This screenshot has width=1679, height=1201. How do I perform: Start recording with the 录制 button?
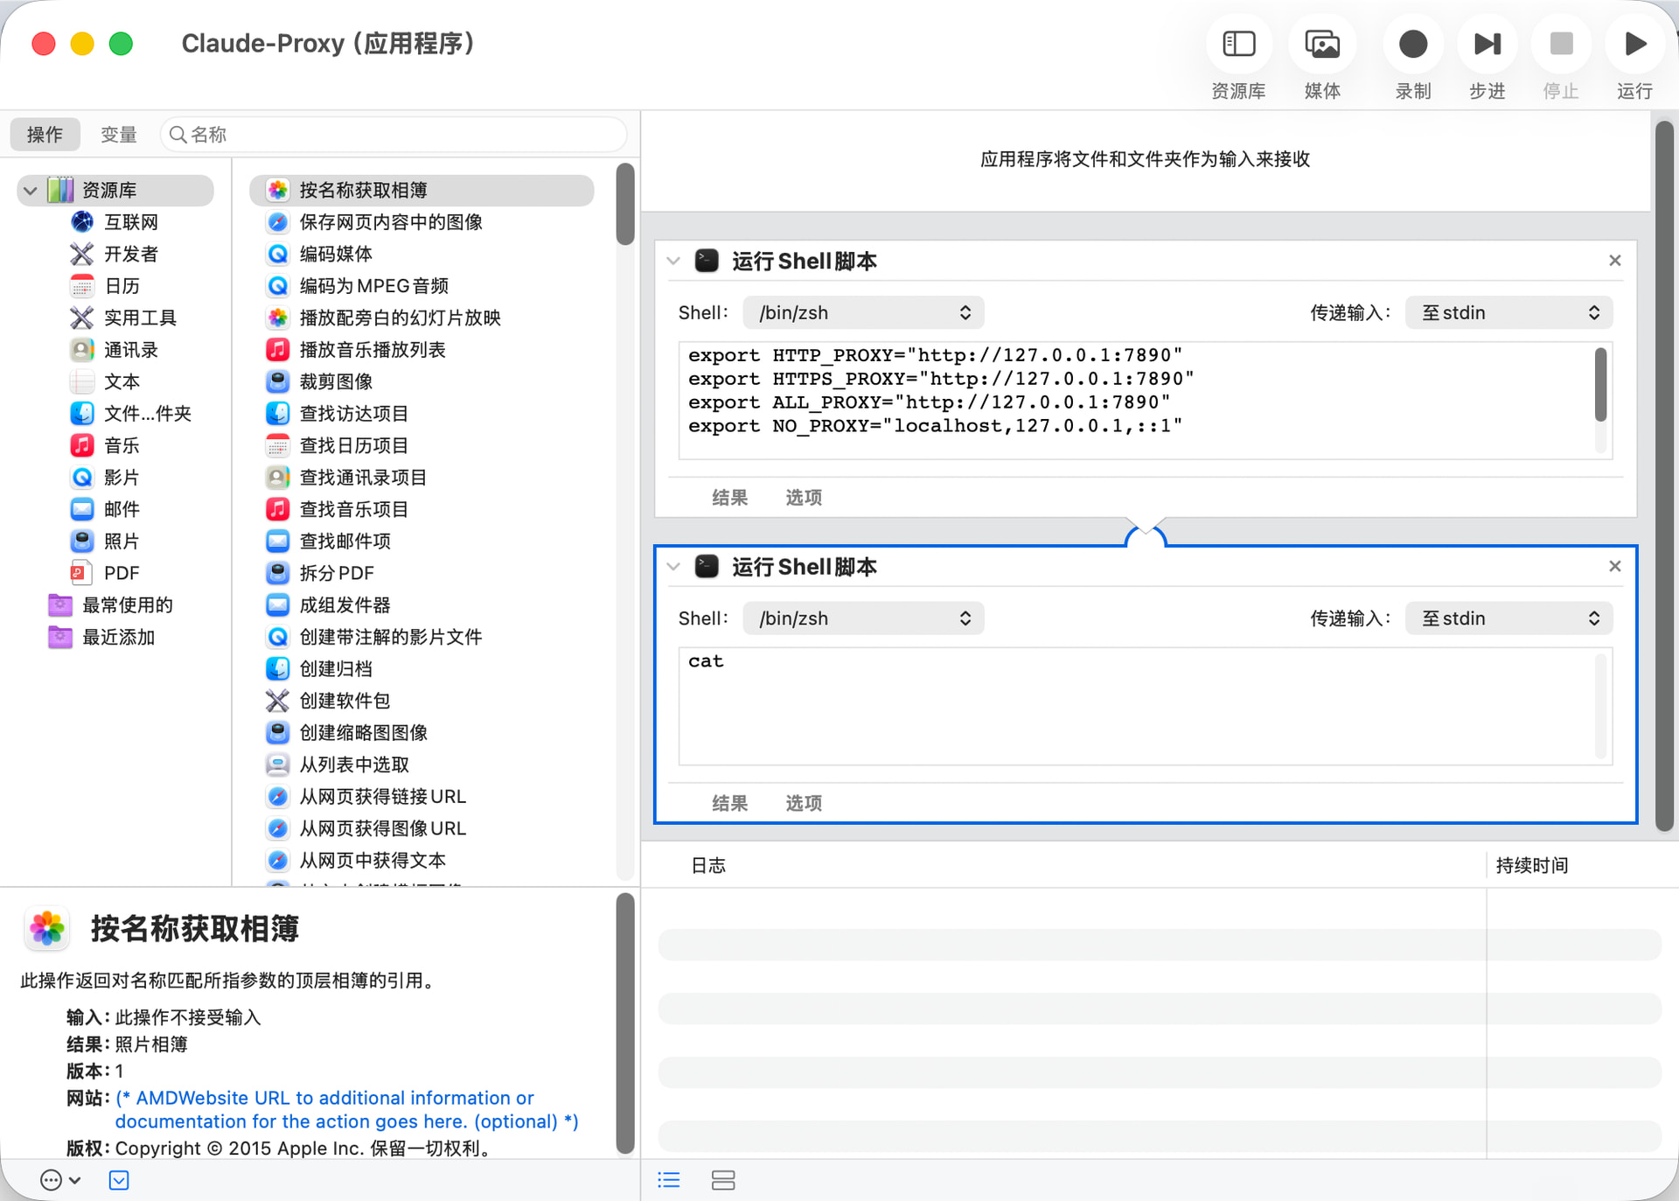(x=1413, y=44)
